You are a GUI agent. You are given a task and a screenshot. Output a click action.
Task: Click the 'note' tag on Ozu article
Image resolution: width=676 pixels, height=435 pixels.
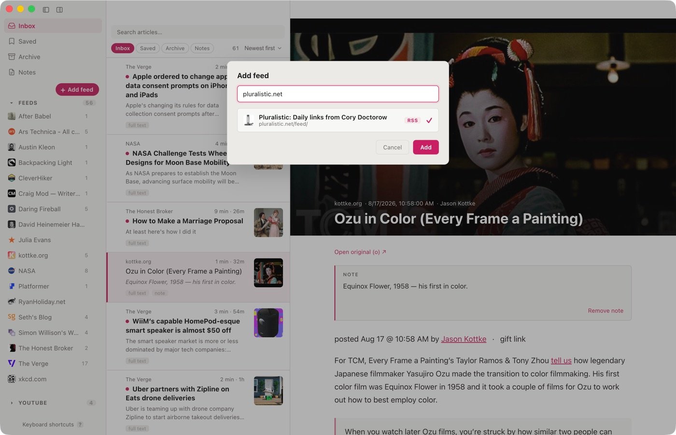160,293
